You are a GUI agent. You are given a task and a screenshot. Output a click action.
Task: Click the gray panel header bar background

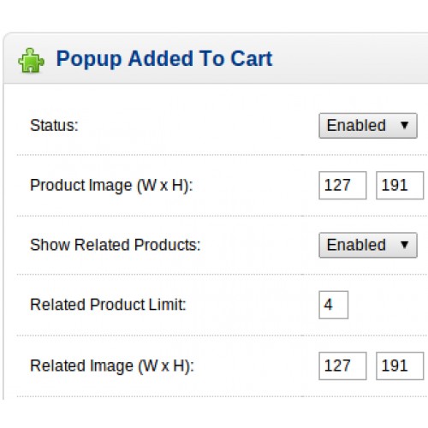tap(349, 58)
